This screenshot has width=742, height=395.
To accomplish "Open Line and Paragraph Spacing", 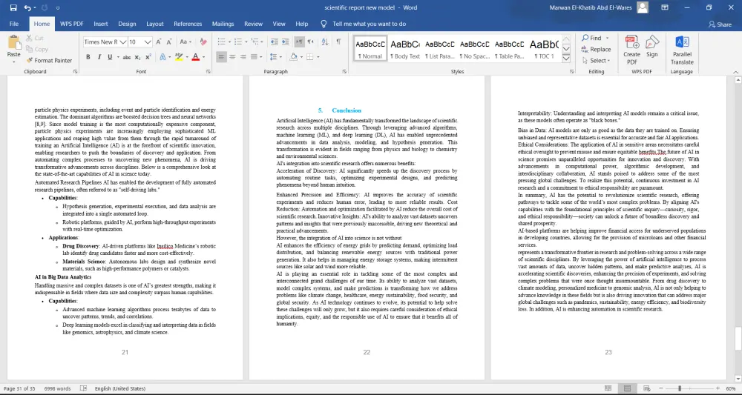I will 275,57.
